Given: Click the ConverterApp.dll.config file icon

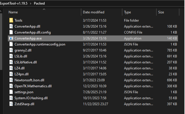Looking at the screenshot, I should pos(11,32).
